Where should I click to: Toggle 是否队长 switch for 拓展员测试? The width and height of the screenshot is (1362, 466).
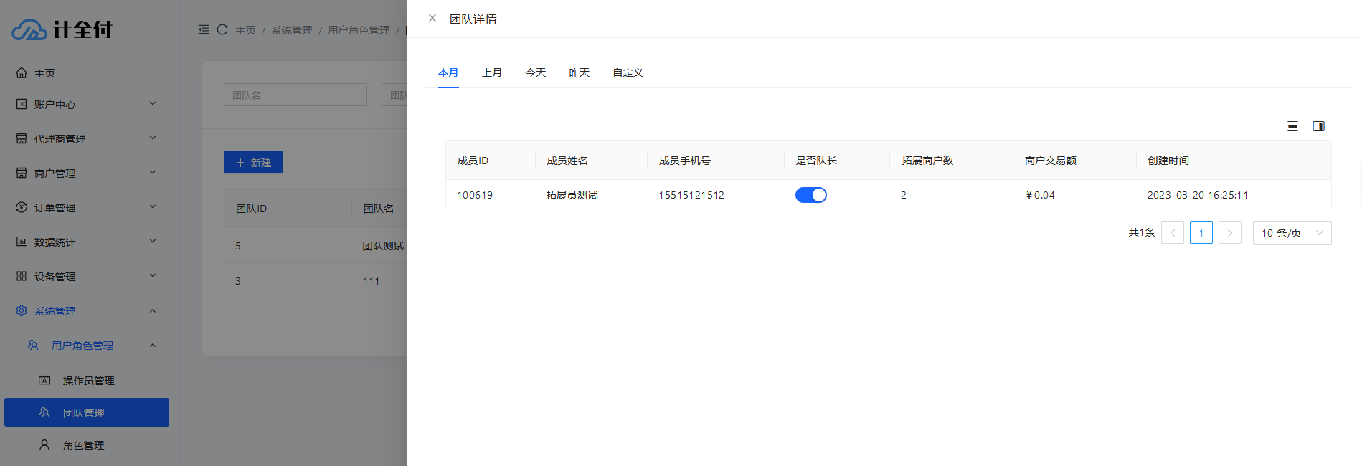click(810, 195)
